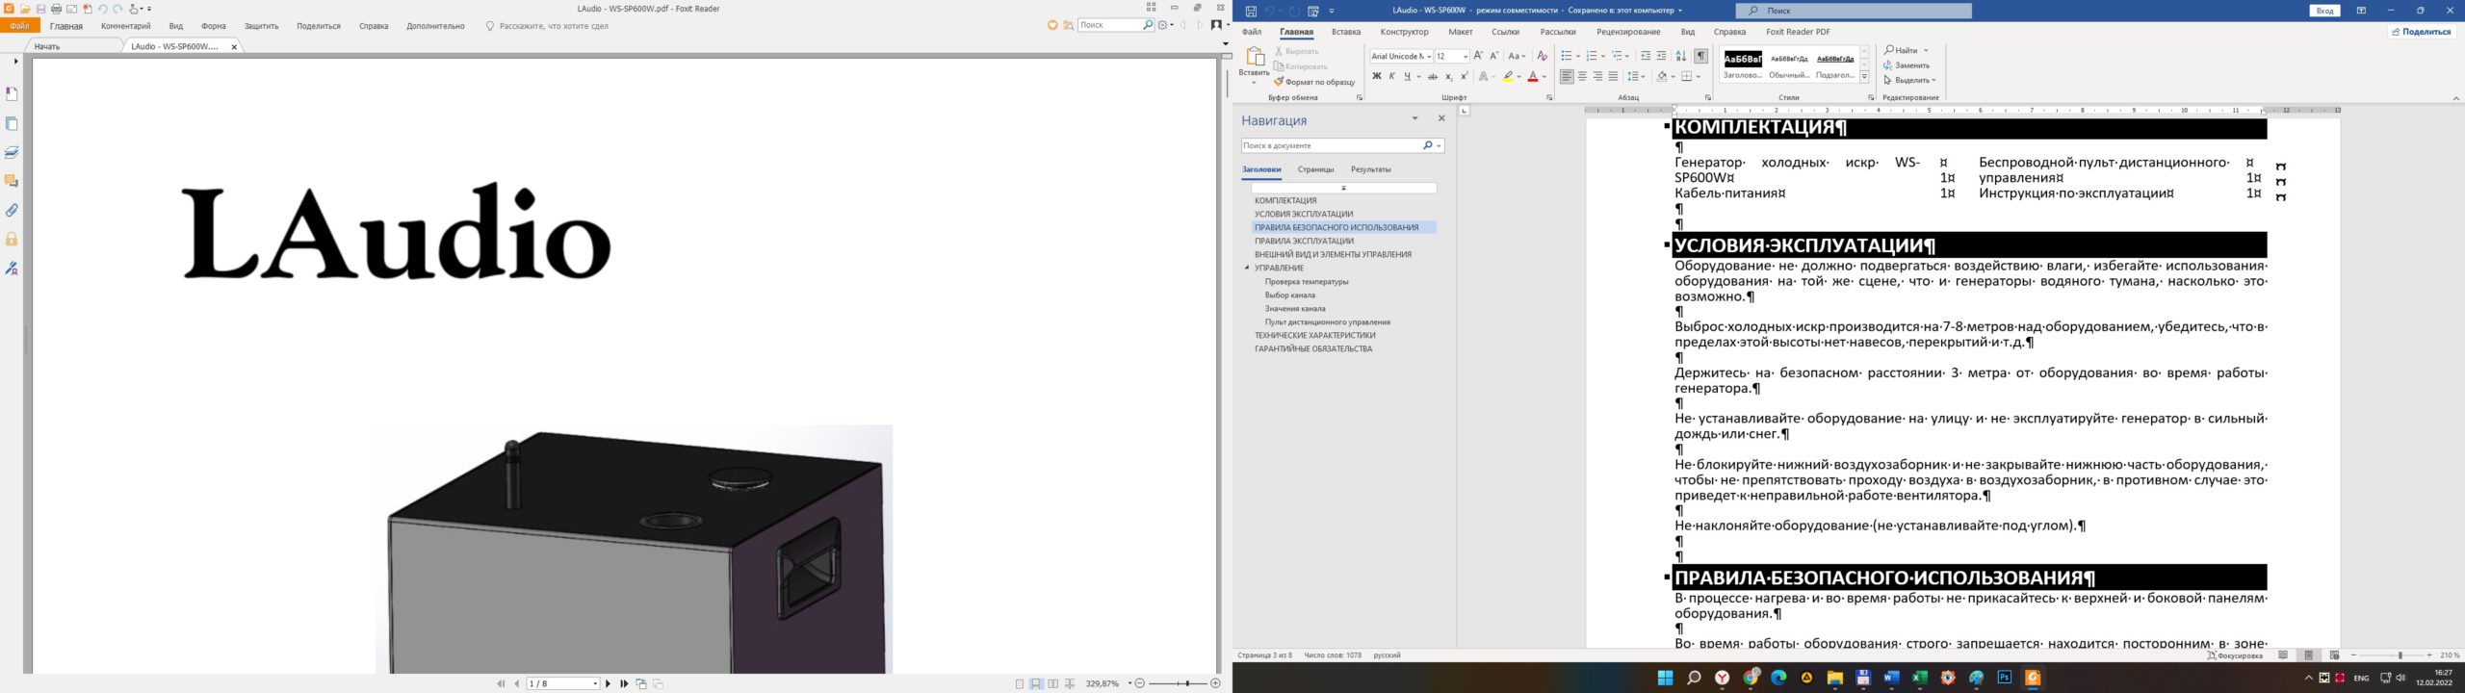Toggle superscript formatting in Word

tap(1464, 76)
